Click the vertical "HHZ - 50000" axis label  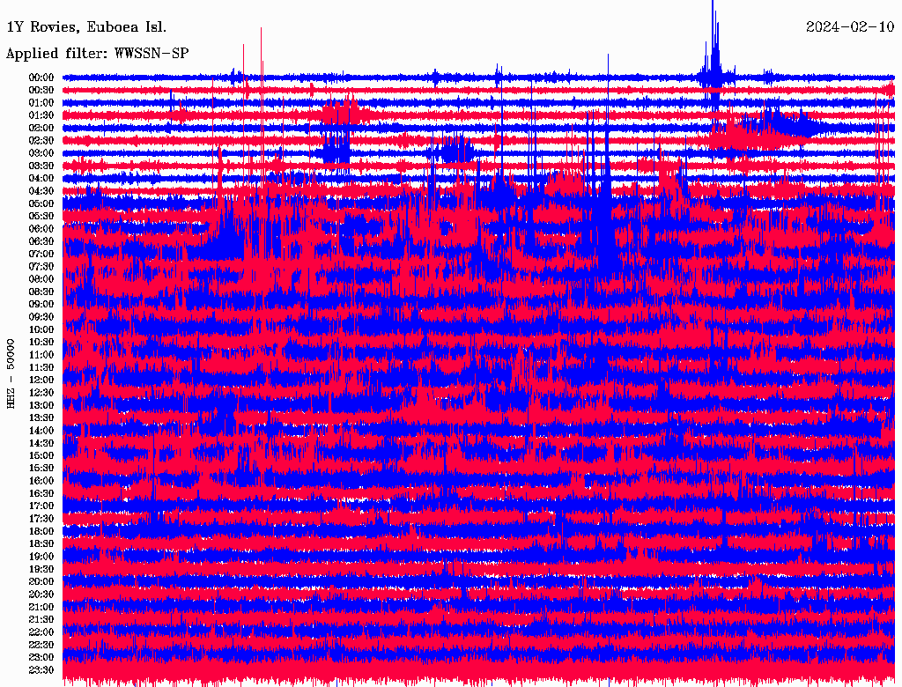(x=11, y=373)
